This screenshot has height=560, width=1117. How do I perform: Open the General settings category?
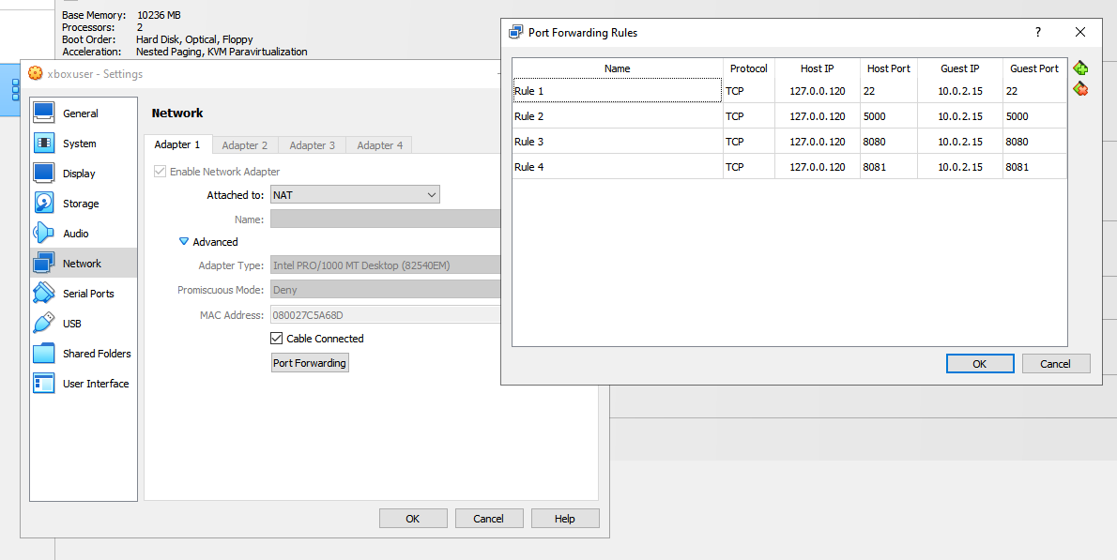tap(80, 114)
